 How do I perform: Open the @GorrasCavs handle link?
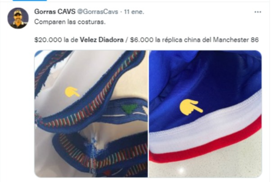[x=97, y=12]
